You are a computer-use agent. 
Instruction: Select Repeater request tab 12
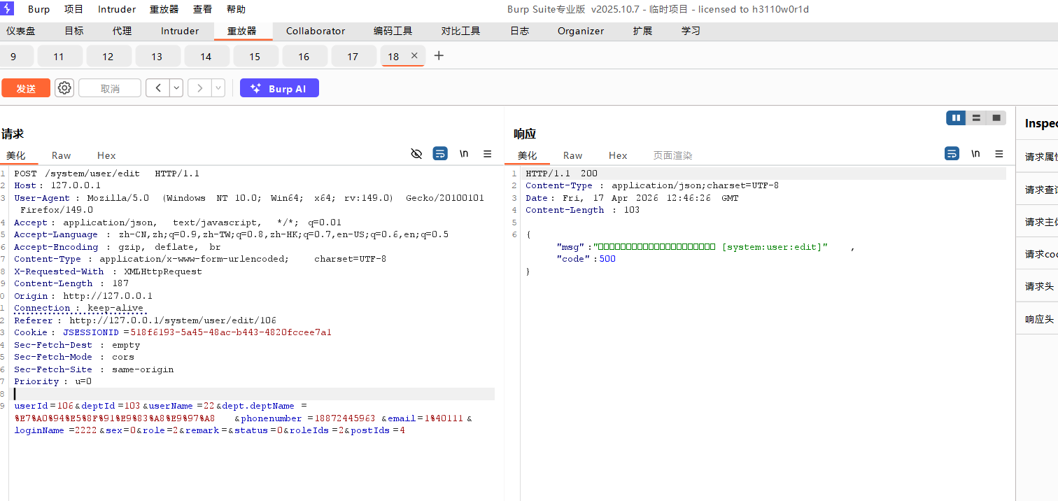click(x=108, y=57)
